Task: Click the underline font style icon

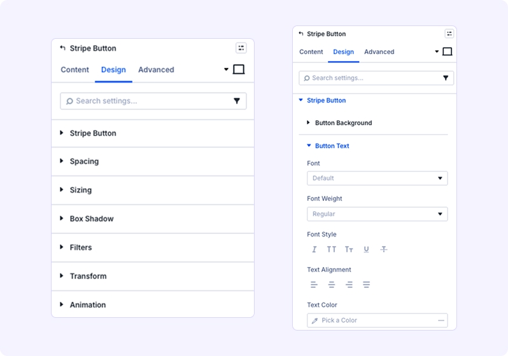Action: pos(366,250)
